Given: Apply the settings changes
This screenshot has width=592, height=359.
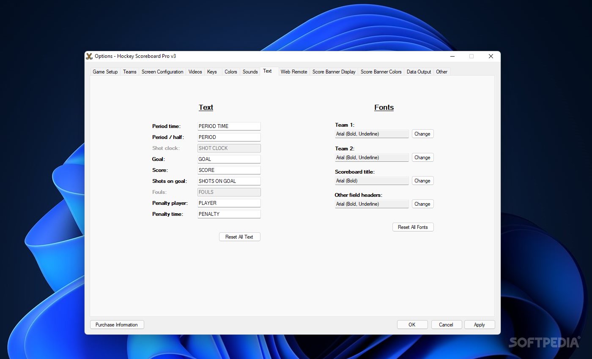Looking at the screenshot, I should 480,325.
